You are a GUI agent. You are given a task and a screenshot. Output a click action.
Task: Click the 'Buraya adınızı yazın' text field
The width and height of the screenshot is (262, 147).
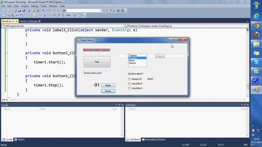[x=97, y=73]
